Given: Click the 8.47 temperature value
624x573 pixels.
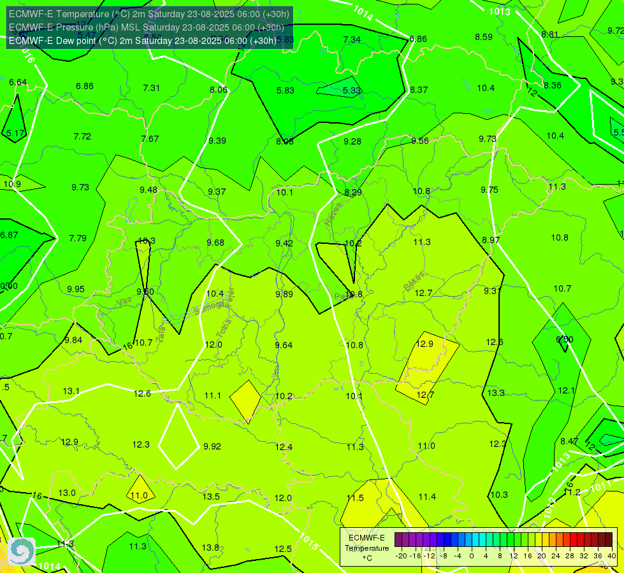Looking at the screenshot, I should (569, 441).
